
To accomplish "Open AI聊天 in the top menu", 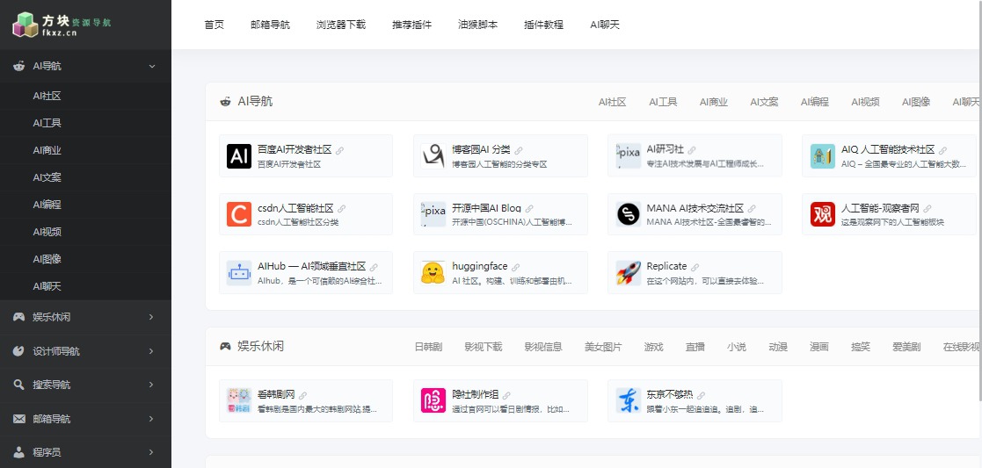I will pos(604,25).
